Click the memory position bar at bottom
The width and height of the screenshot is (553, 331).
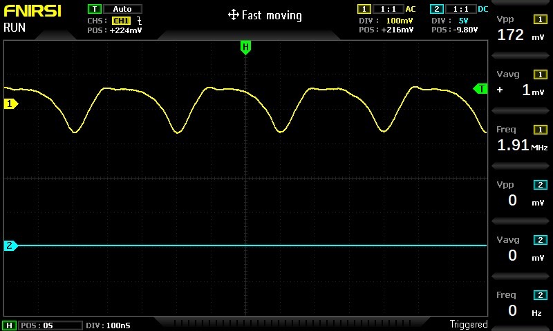[x=291, y=323]
